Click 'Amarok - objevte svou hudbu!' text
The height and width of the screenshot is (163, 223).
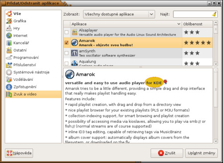coord(106,45)
